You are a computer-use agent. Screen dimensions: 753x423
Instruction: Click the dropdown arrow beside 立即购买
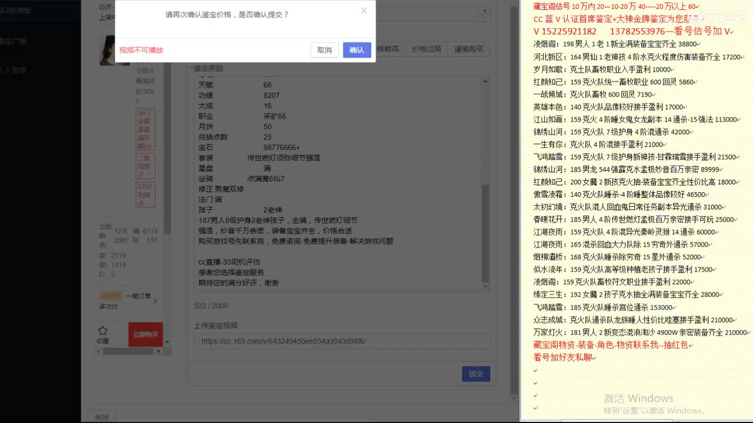[x=167, y=342]
